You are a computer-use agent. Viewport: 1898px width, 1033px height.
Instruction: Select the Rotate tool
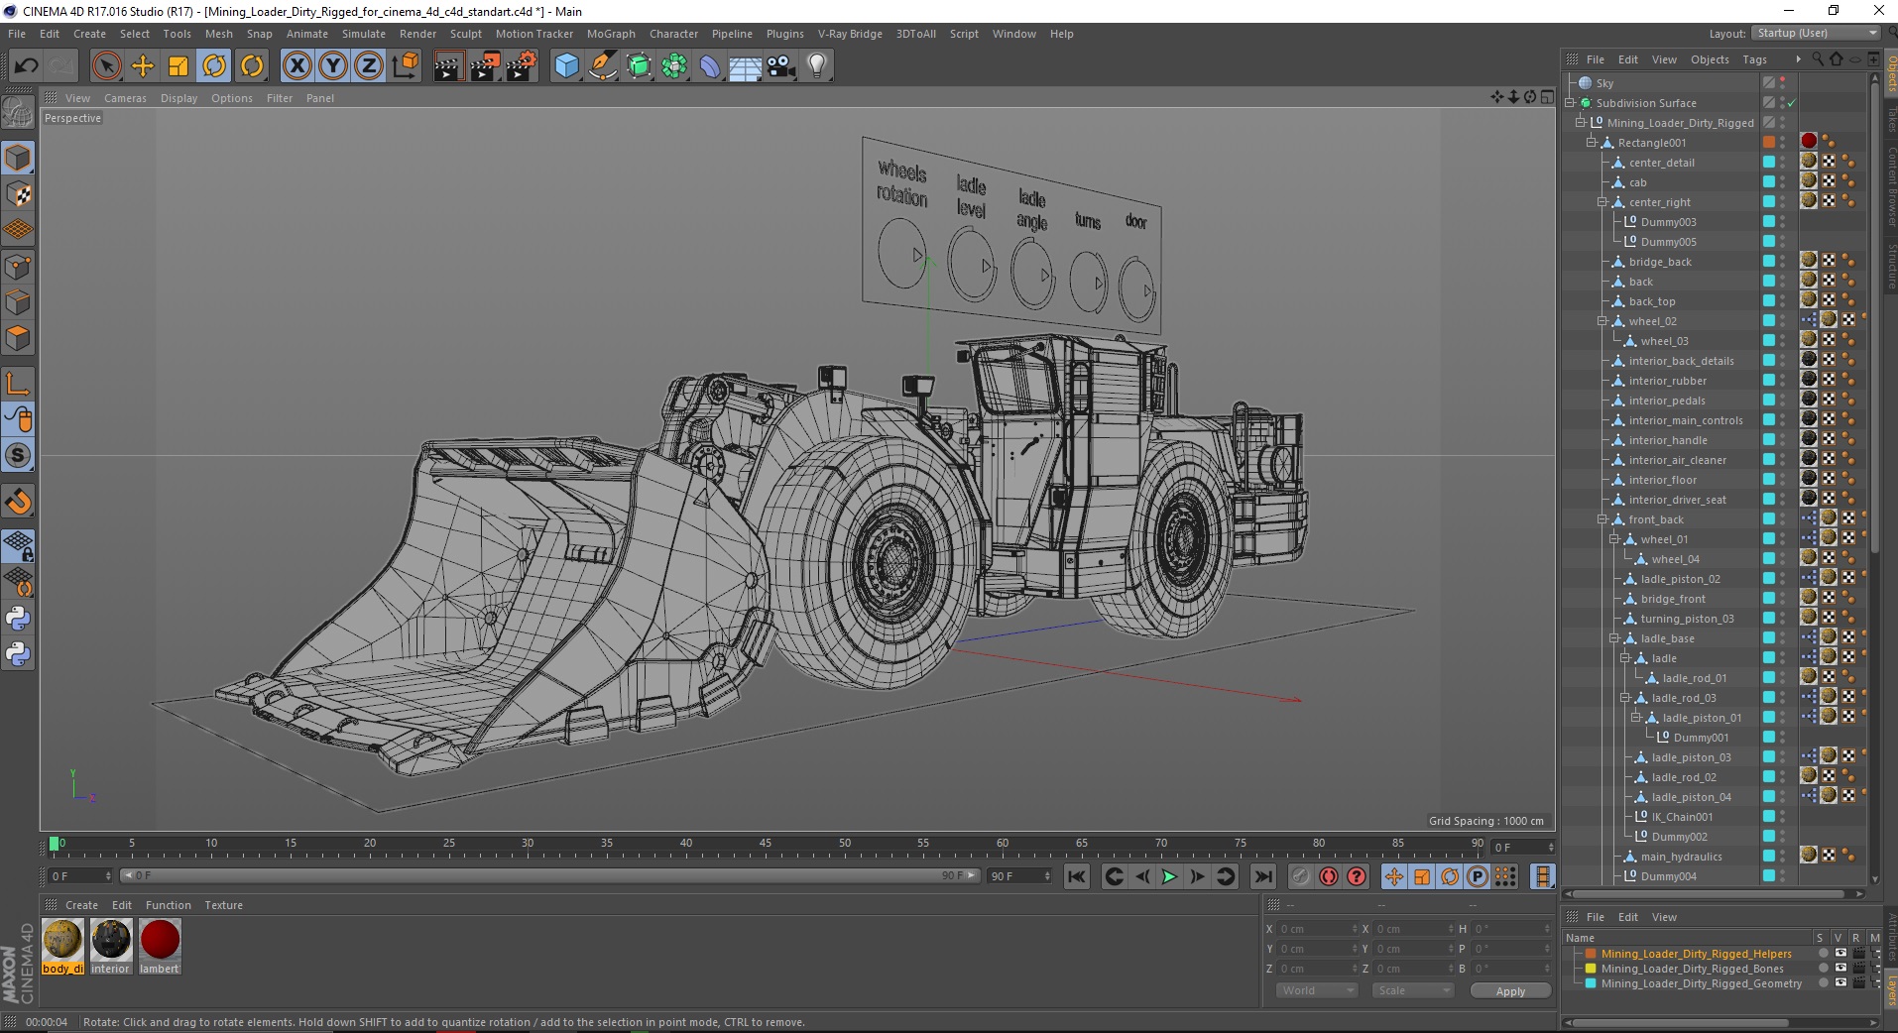click(x=214, y=66)
